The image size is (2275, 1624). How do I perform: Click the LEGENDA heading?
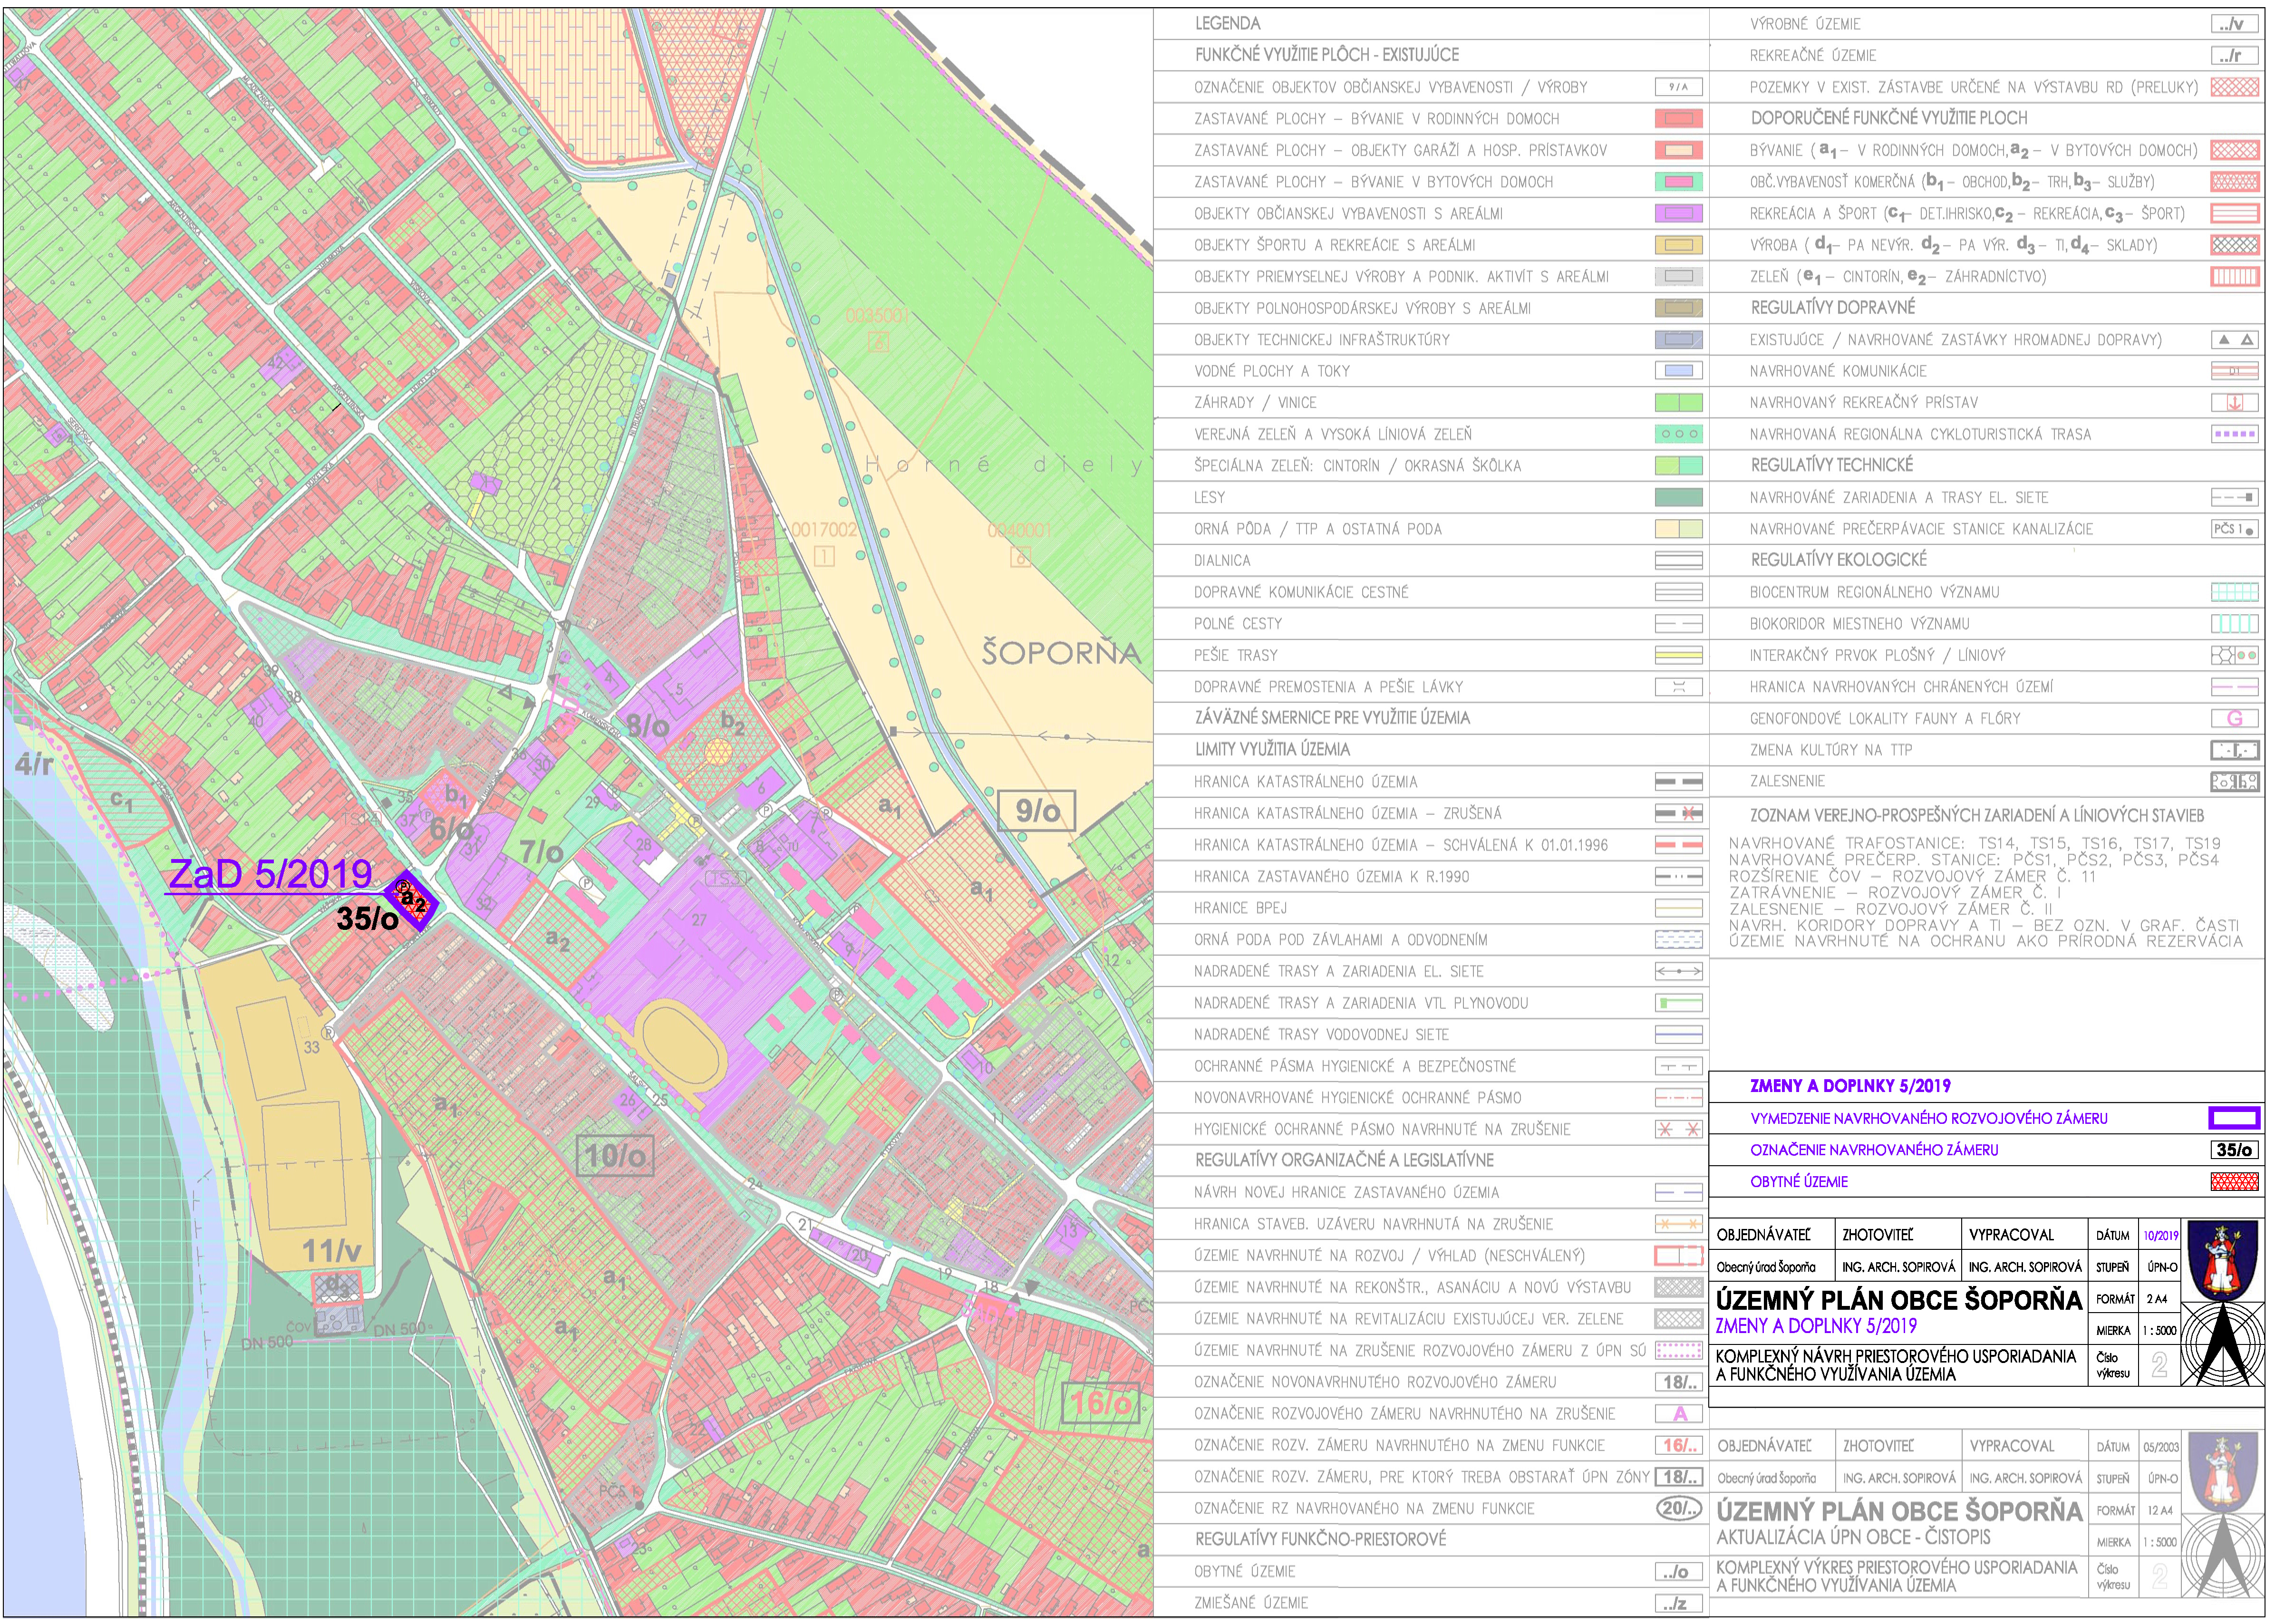click(x=1227, y=23)
